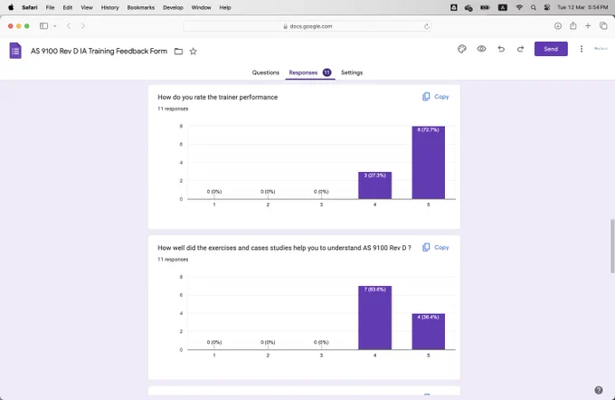Click the date and time in menu bar
The width and height of the screenshot is (615, 400).
582,7
